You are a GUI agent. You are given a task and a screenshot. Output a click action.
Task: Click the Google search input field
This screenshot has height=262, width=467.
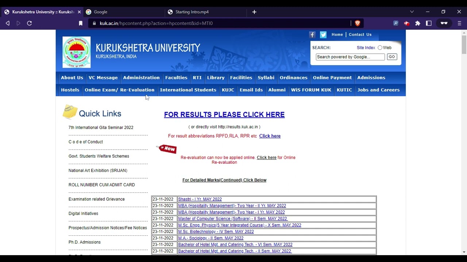pyautogui.click(x=350, y=57)
